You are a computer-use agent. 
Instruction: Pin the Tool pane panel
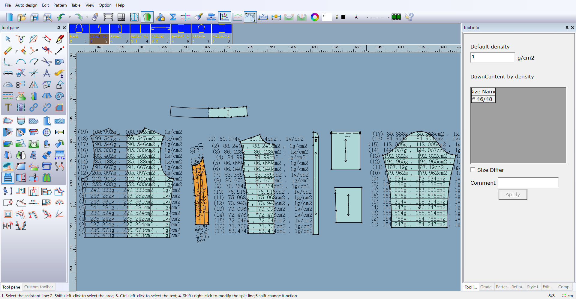click(x=58, y=28)
